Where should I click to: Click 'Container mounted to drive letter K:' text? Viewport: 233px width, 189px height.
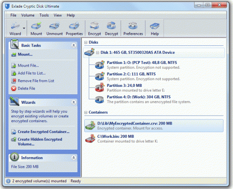point(128,141)
